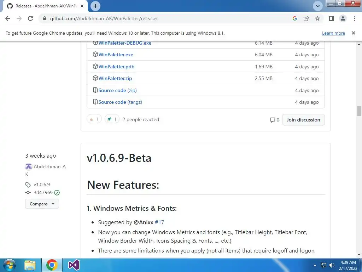The height and width of the screenshot is (272, 362).
Task: Bookmark this page with the star icon
Action: click(317, 18)
